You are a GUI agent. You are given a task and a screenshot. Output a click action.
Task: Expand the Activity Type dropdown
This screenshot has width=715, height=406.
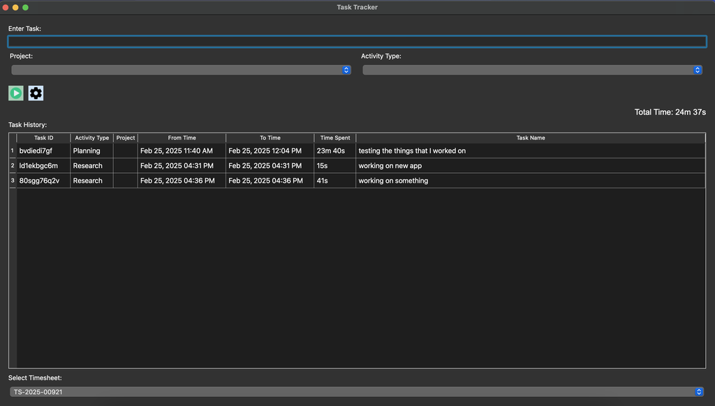point(532,70)
